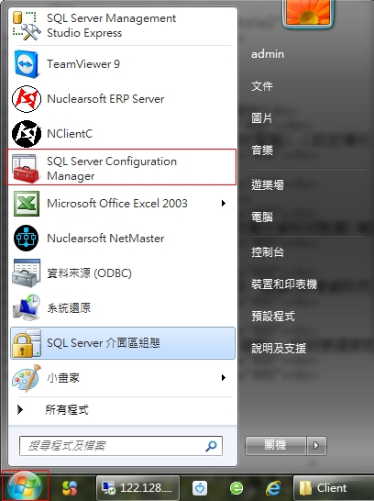Click the 關機 shutdown button

276,445
